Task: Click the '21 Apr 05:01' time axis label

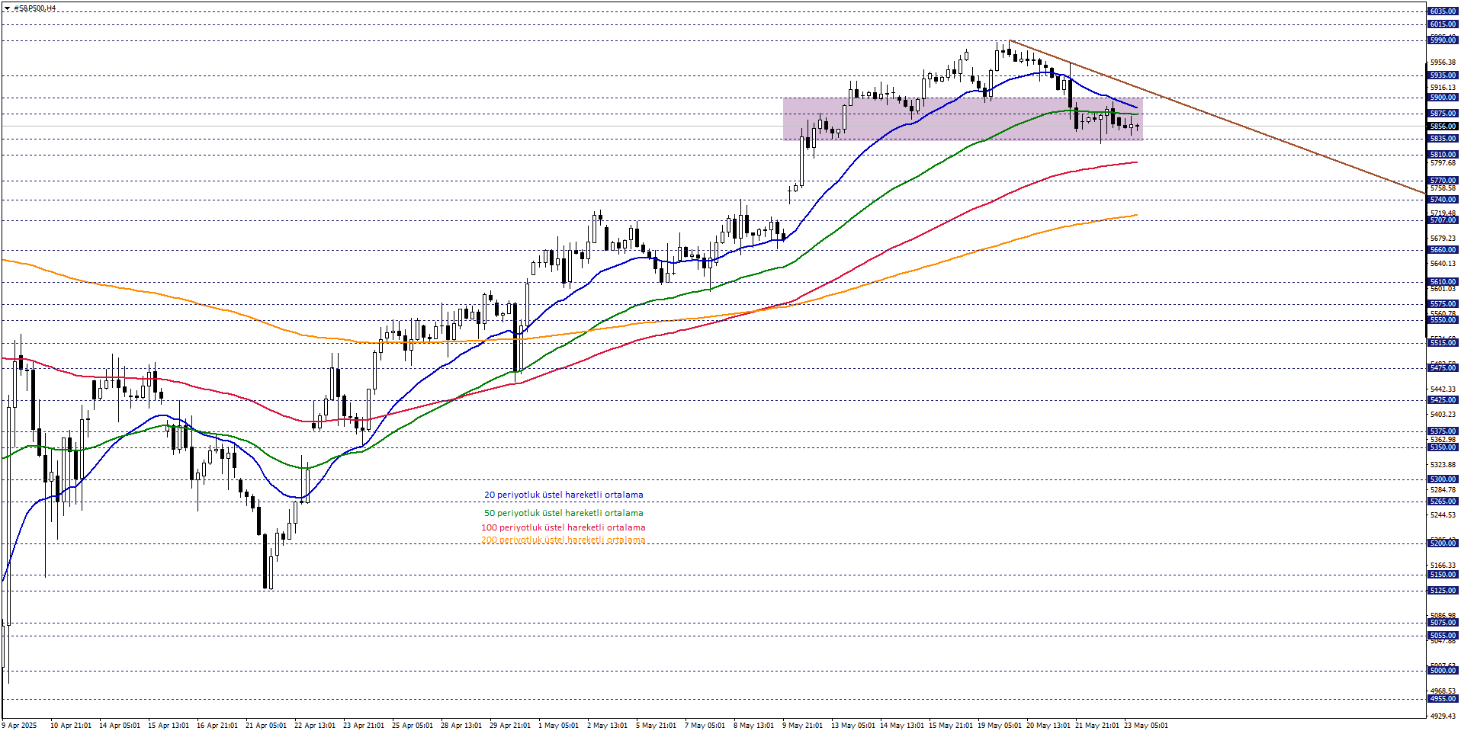Action: pyautogui.click(x=266, y=726)
